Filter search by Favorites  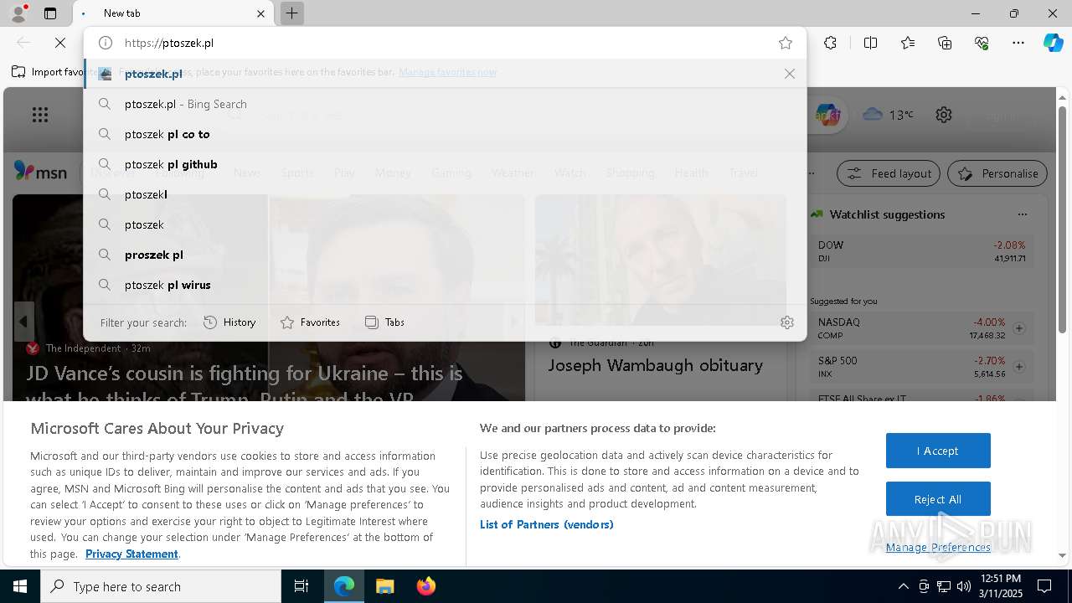310,322
